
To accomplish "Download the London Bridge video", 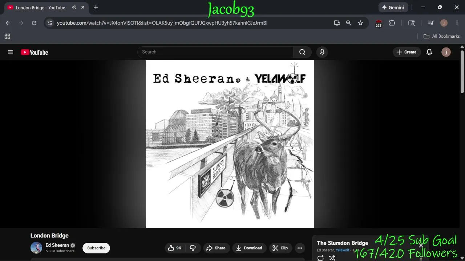I will tap(249, 248).
